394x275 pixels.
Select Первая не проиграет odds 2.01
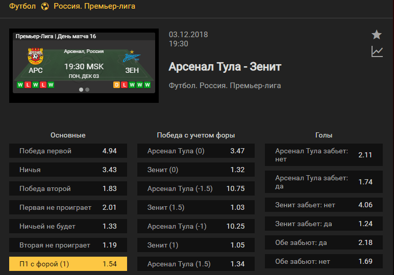[68, 207]
